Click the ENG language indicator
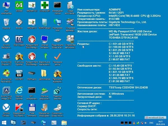The width and height of the screenshot is (168, 126). [151, 123]
